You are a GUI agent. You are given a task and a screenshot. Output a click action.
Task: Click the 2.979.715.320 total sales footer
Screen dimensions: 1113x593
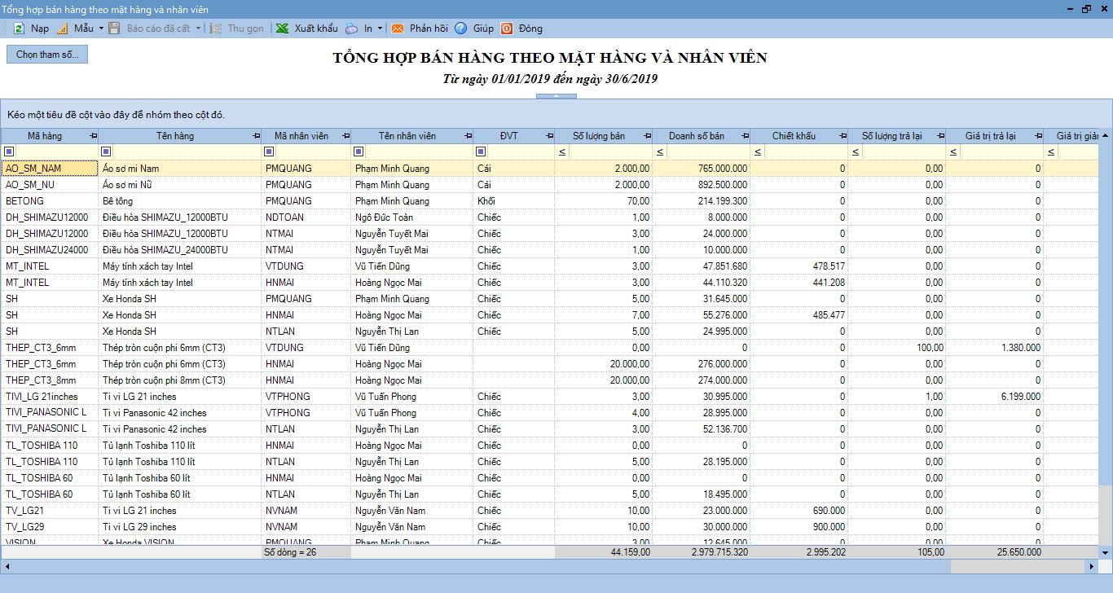(x=702, y=552)
